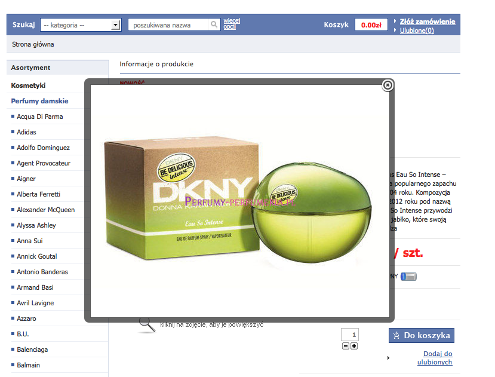Click the plus quantity button

point(354,346)
